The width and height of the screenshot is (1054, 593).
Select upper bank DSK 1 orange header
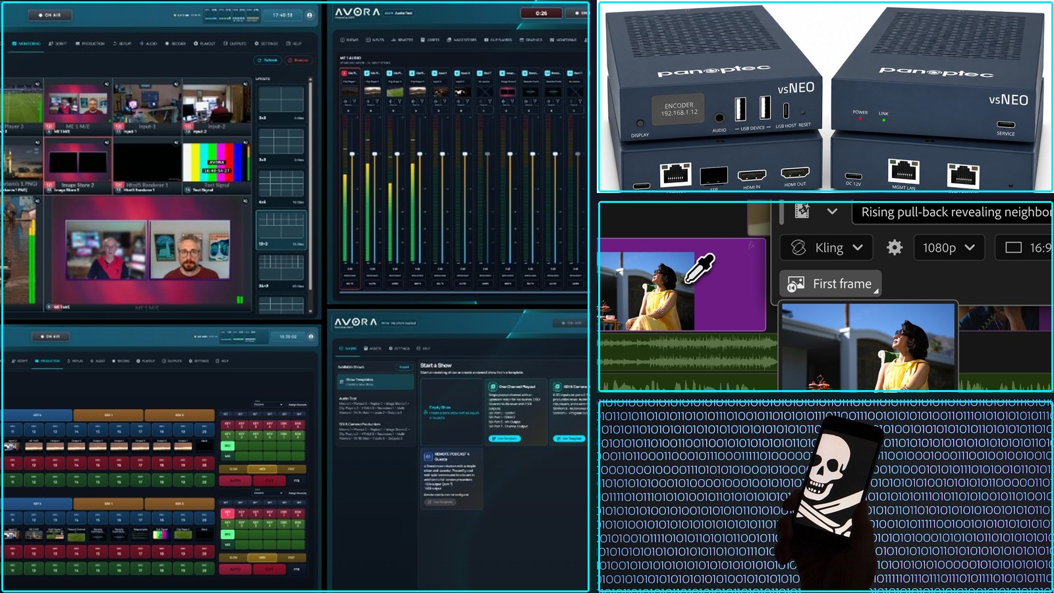tap(108, 415)
